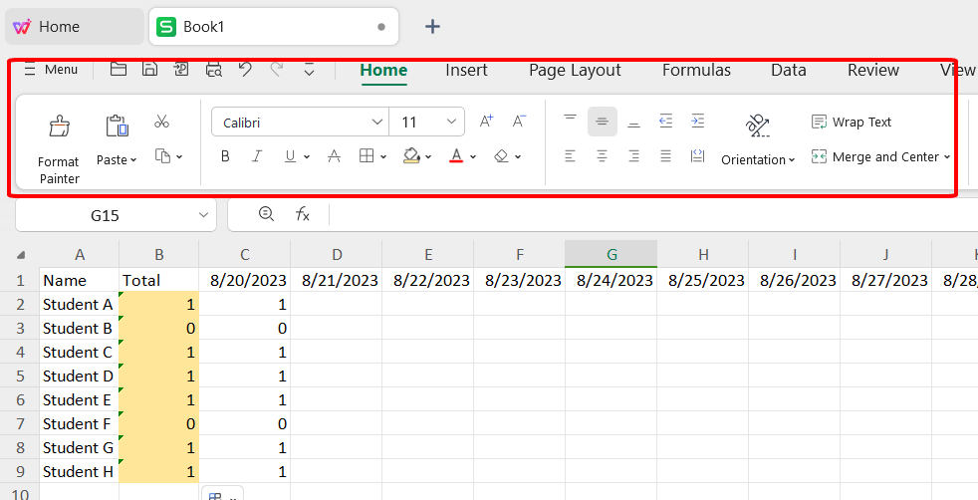Image resolution: width=978 pixels, height=500 pixels.
Task: Click the Paste clipboard icon
Action: [117, 125]
